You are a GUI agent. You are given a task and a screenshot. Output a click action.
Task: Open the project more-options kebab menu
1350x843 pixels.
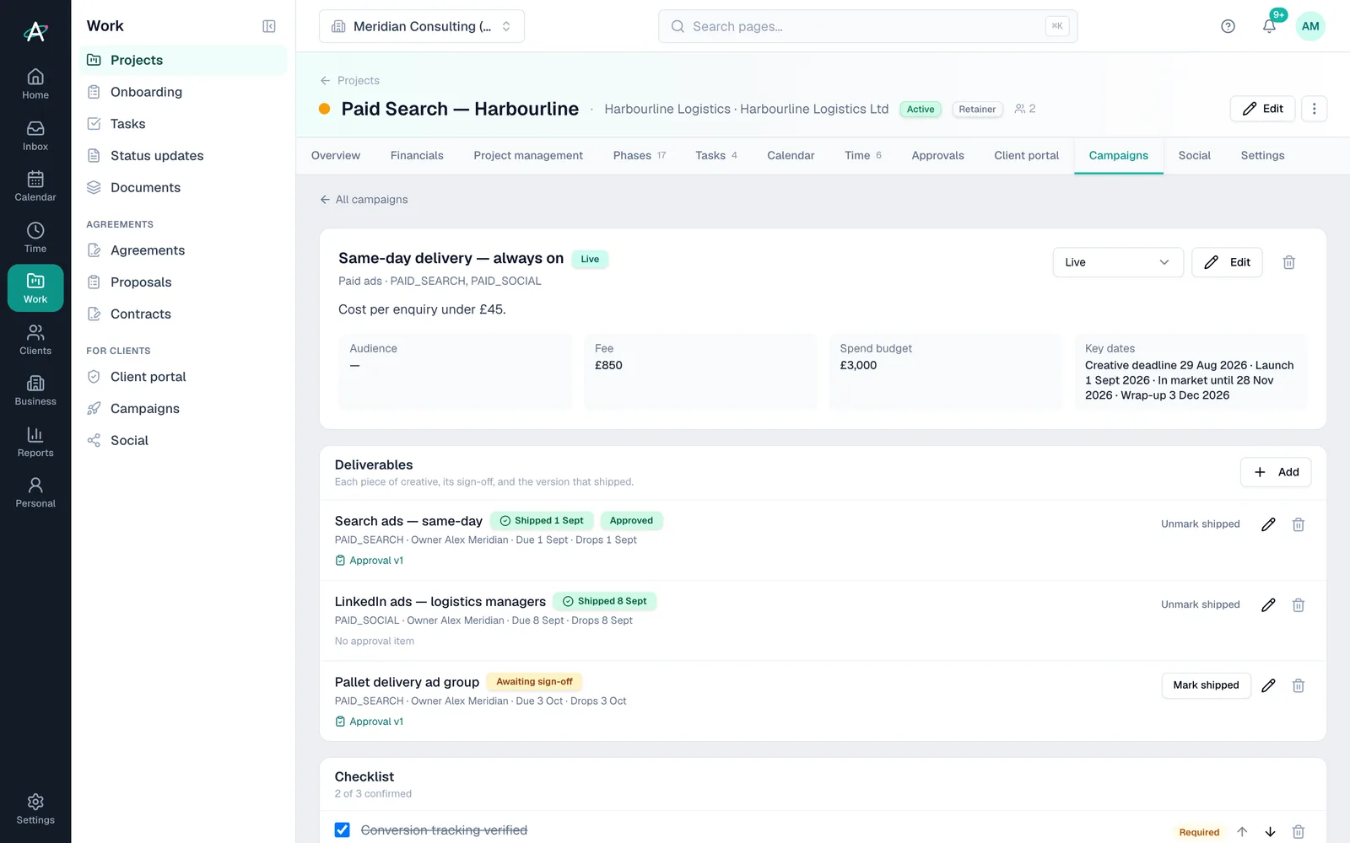point(1314,109)
